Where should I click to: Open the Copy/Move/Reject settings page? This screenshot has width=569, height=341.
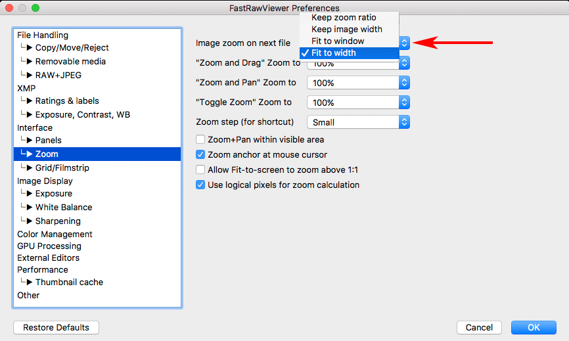click(72, 47)
